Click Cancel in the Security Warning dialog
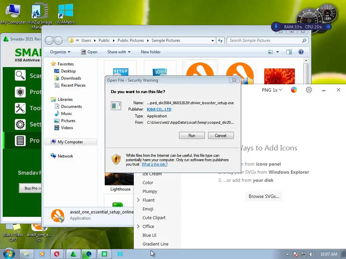This screenshot has height=259, width=346. pos(221,136)
